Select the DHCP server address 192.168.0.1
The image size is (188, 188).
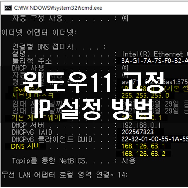tap(141, 125)
